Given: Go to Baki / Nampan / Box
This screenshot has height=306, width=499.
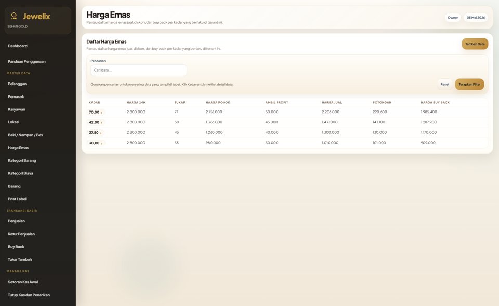Looking at the screenshot, I should pos(25,135).
